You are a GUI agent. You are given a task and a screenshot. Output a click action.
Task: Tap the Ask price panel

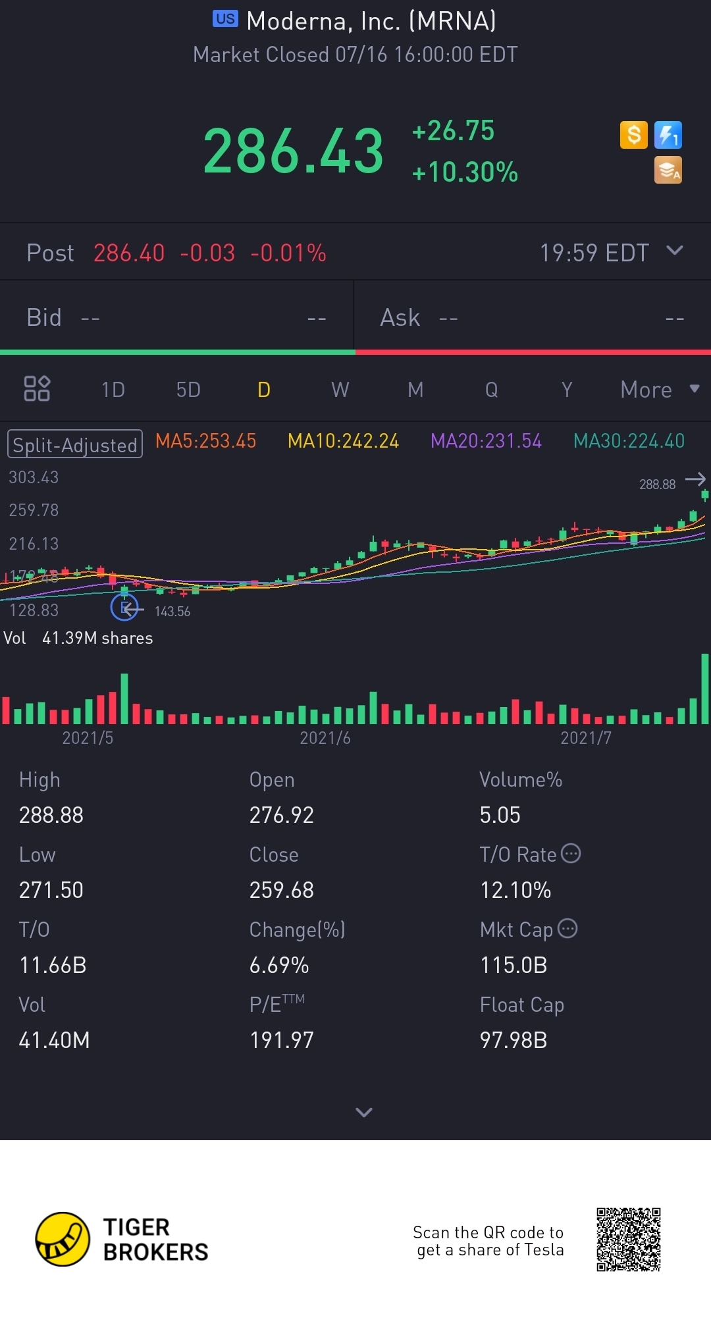(x=533, y=317)
